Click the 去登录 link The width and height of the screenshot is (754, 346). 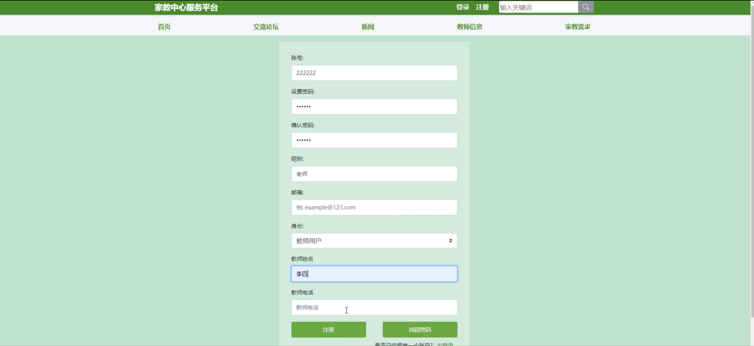point(445,344)
